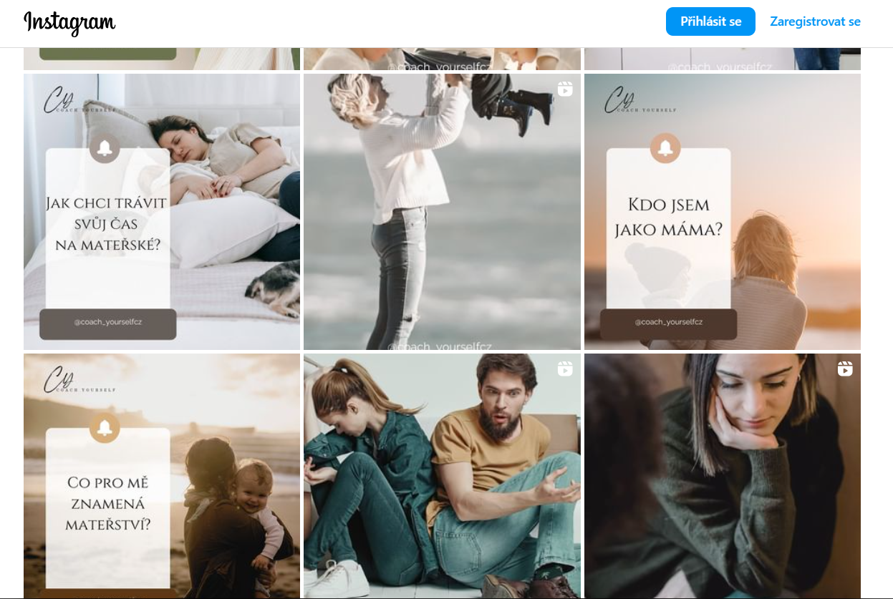893x599 pixels.
Task: Open the 'Zaregistrovat se' link
Action: 815,21
